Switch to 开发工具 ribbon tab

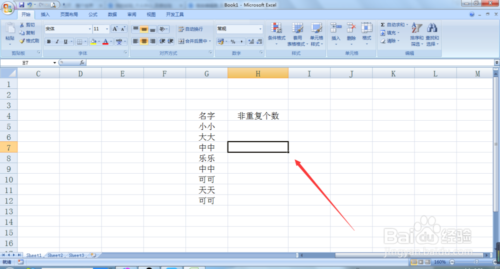coord(174,14)
